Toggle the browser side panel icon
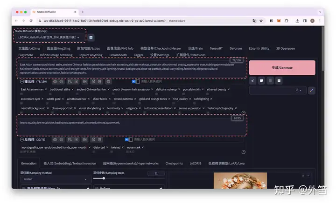This screenshot has height=204, width=336. 305,21
